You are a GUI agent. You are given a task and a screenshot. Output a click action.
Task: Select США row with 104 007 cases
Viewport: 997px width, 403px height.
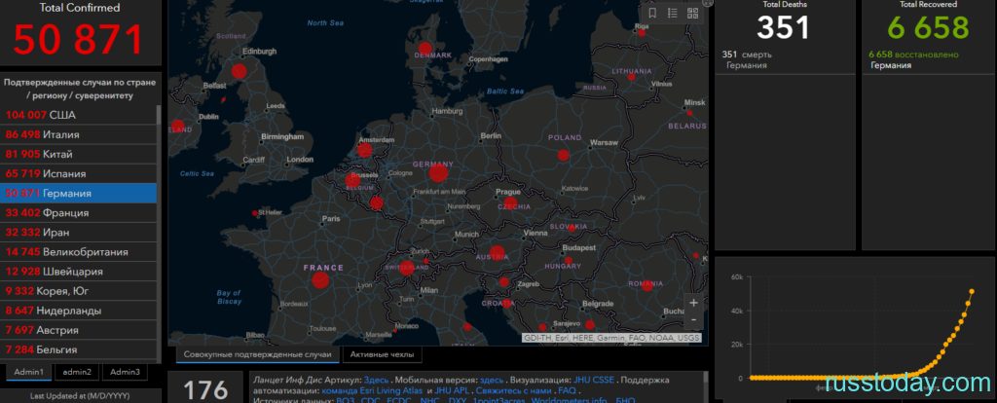78,115
